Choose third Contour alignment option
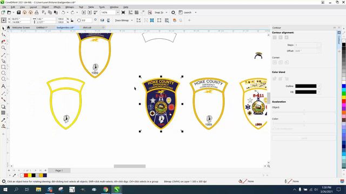This screenshot has width=346, height=194. 287,37
